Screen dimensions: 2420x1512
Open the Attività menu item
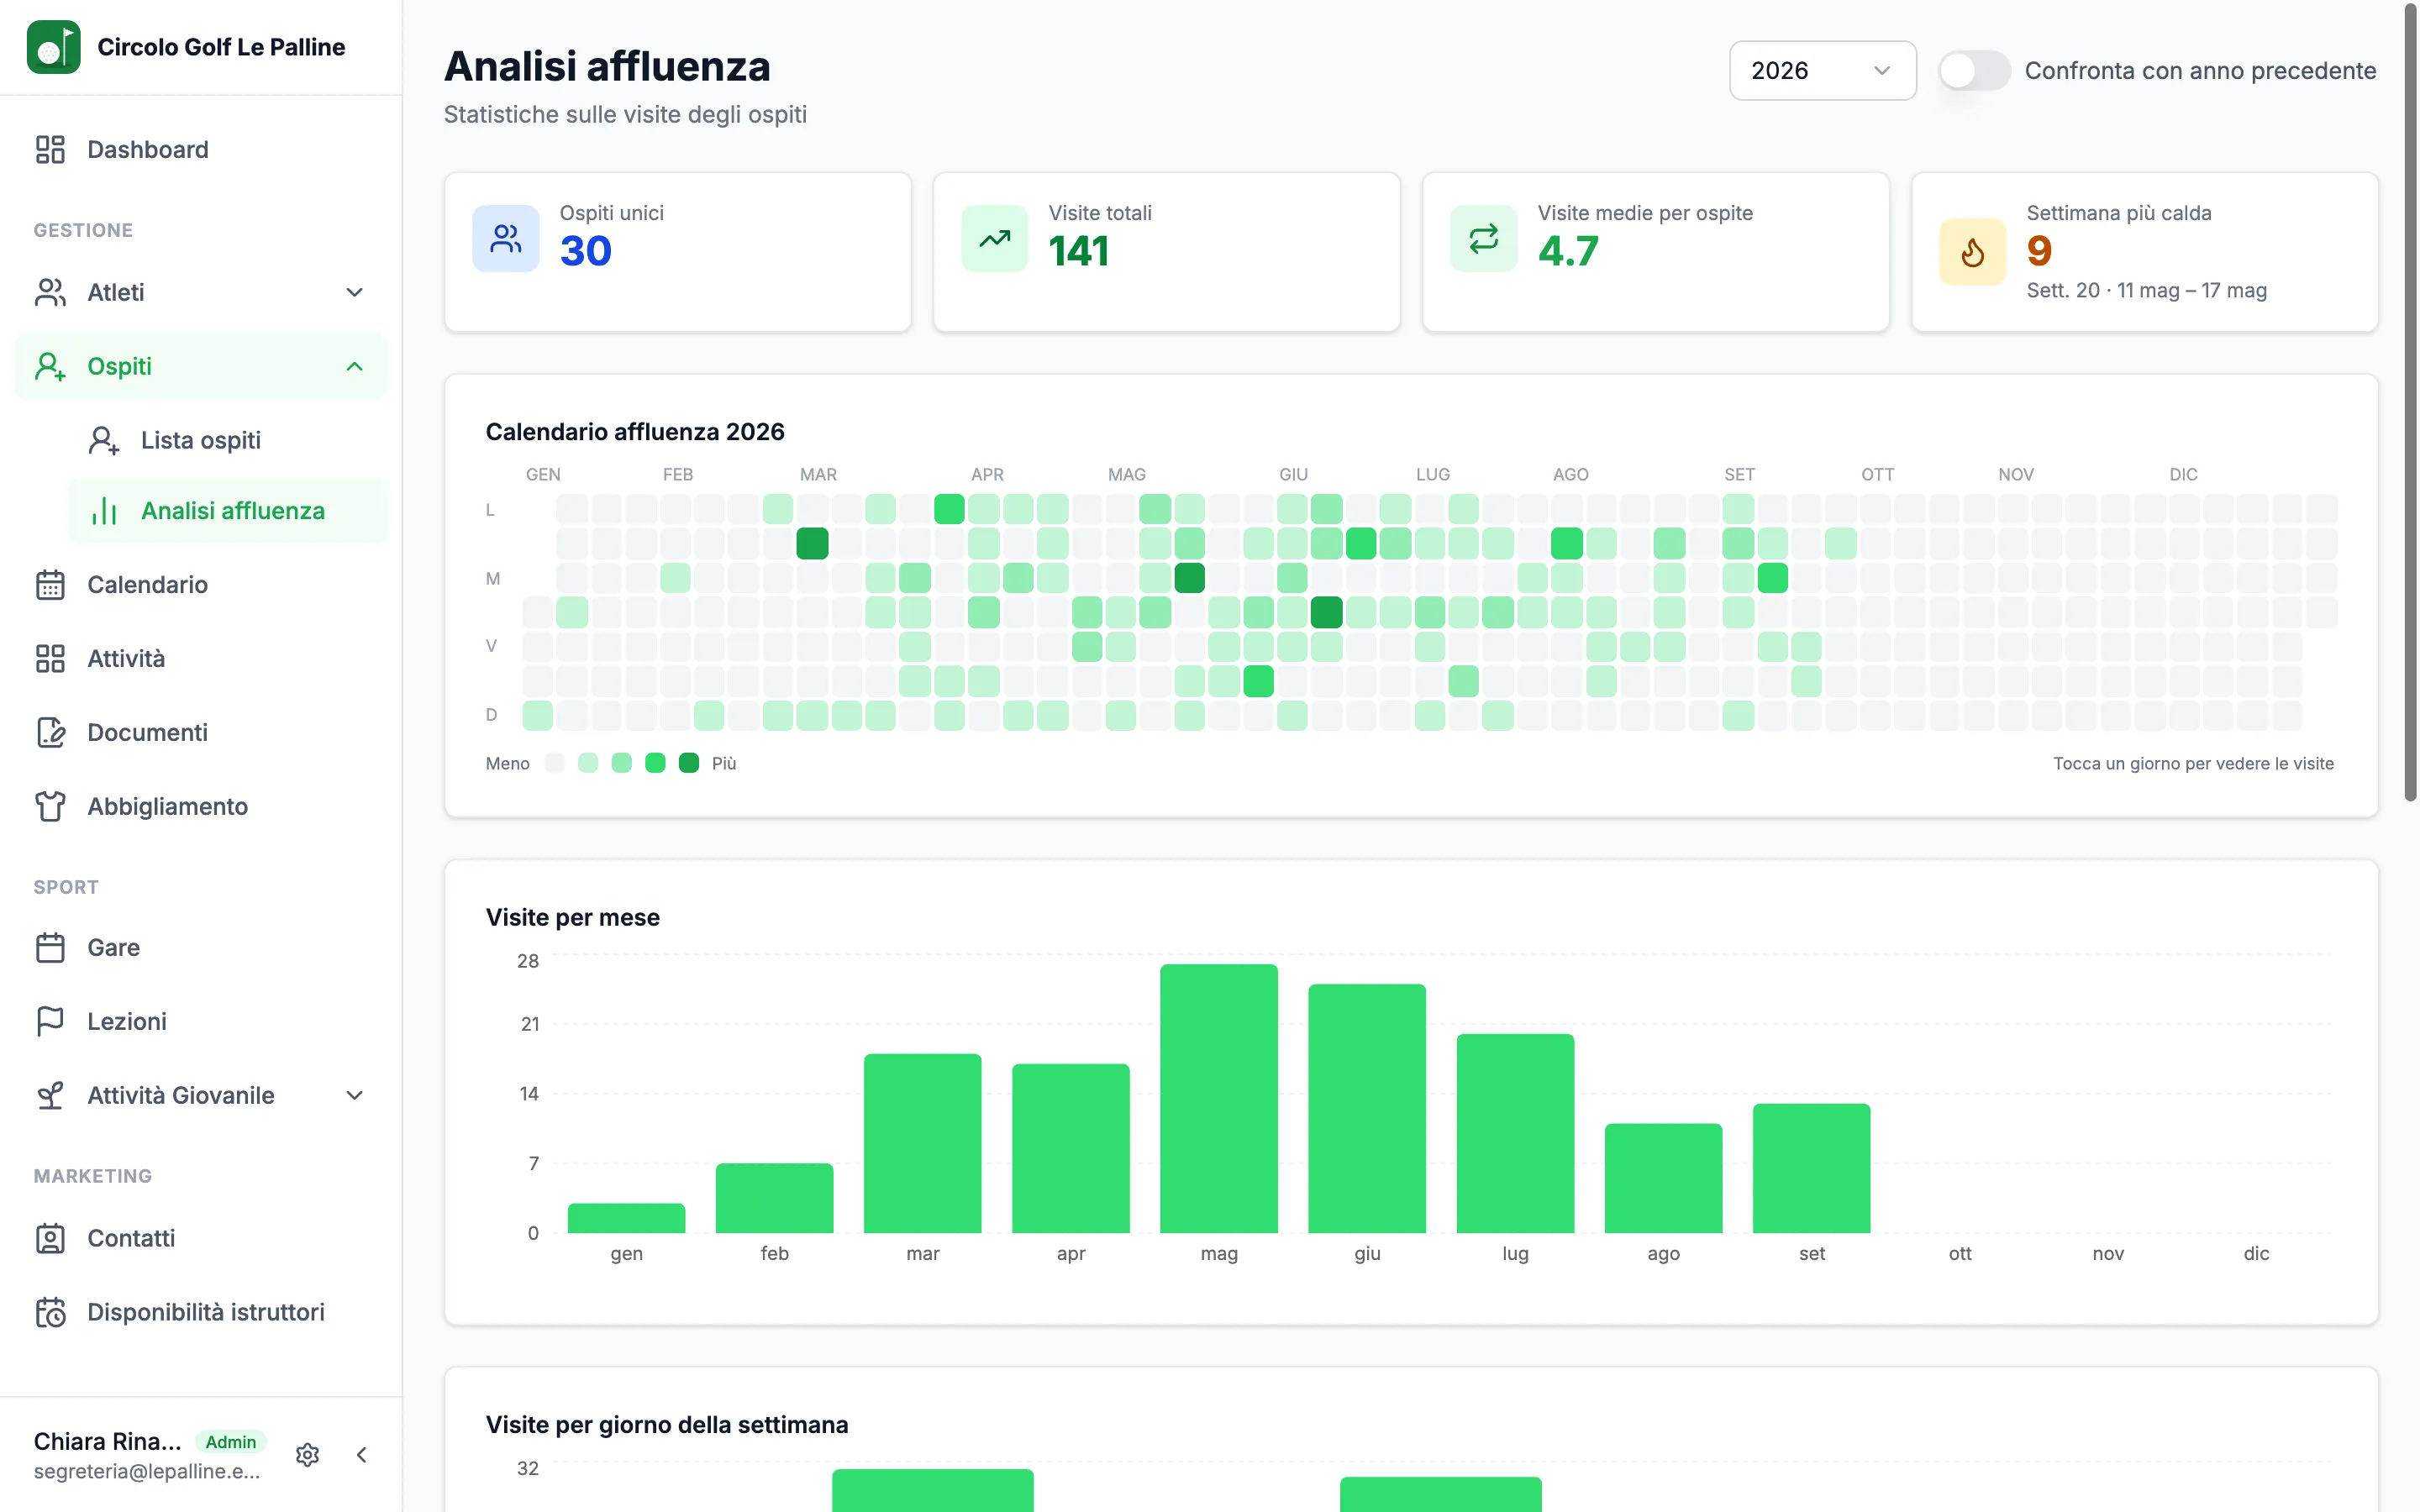(x=201, y=658)
